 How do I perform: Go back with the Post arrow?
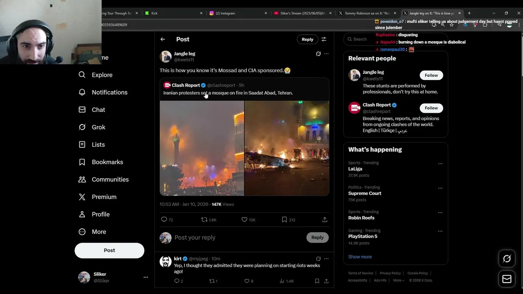click(163, 39)
